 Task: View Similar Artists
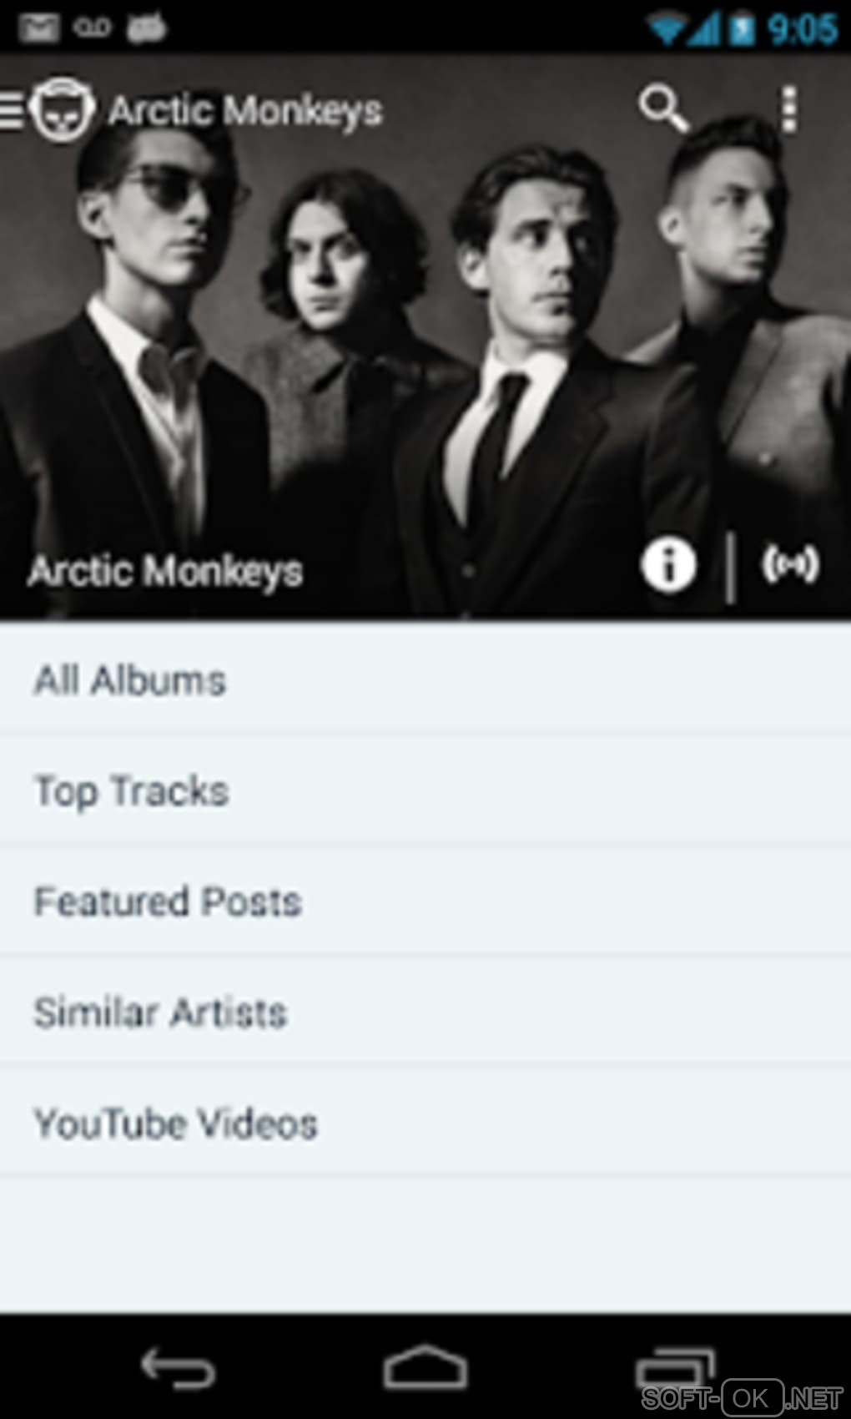(x=425, y=1012)
